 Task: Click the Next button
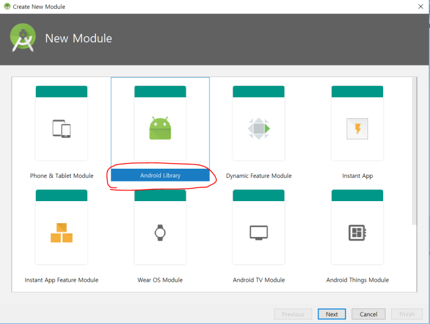coord(332,314)
